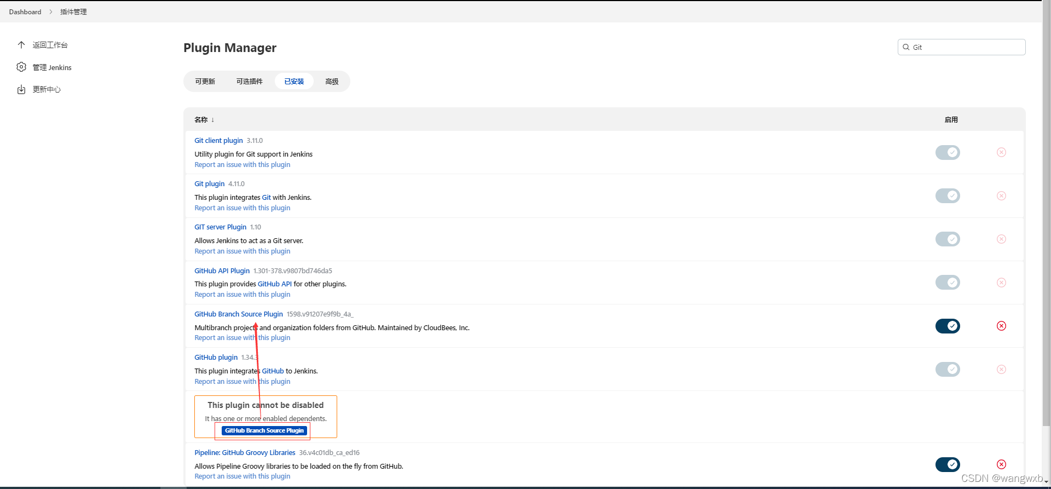Uninstall Pipeline: GitHub Groovy Libraries via X icon
The width and height of the screenshot is (1051, 489).
point(1001,464)
